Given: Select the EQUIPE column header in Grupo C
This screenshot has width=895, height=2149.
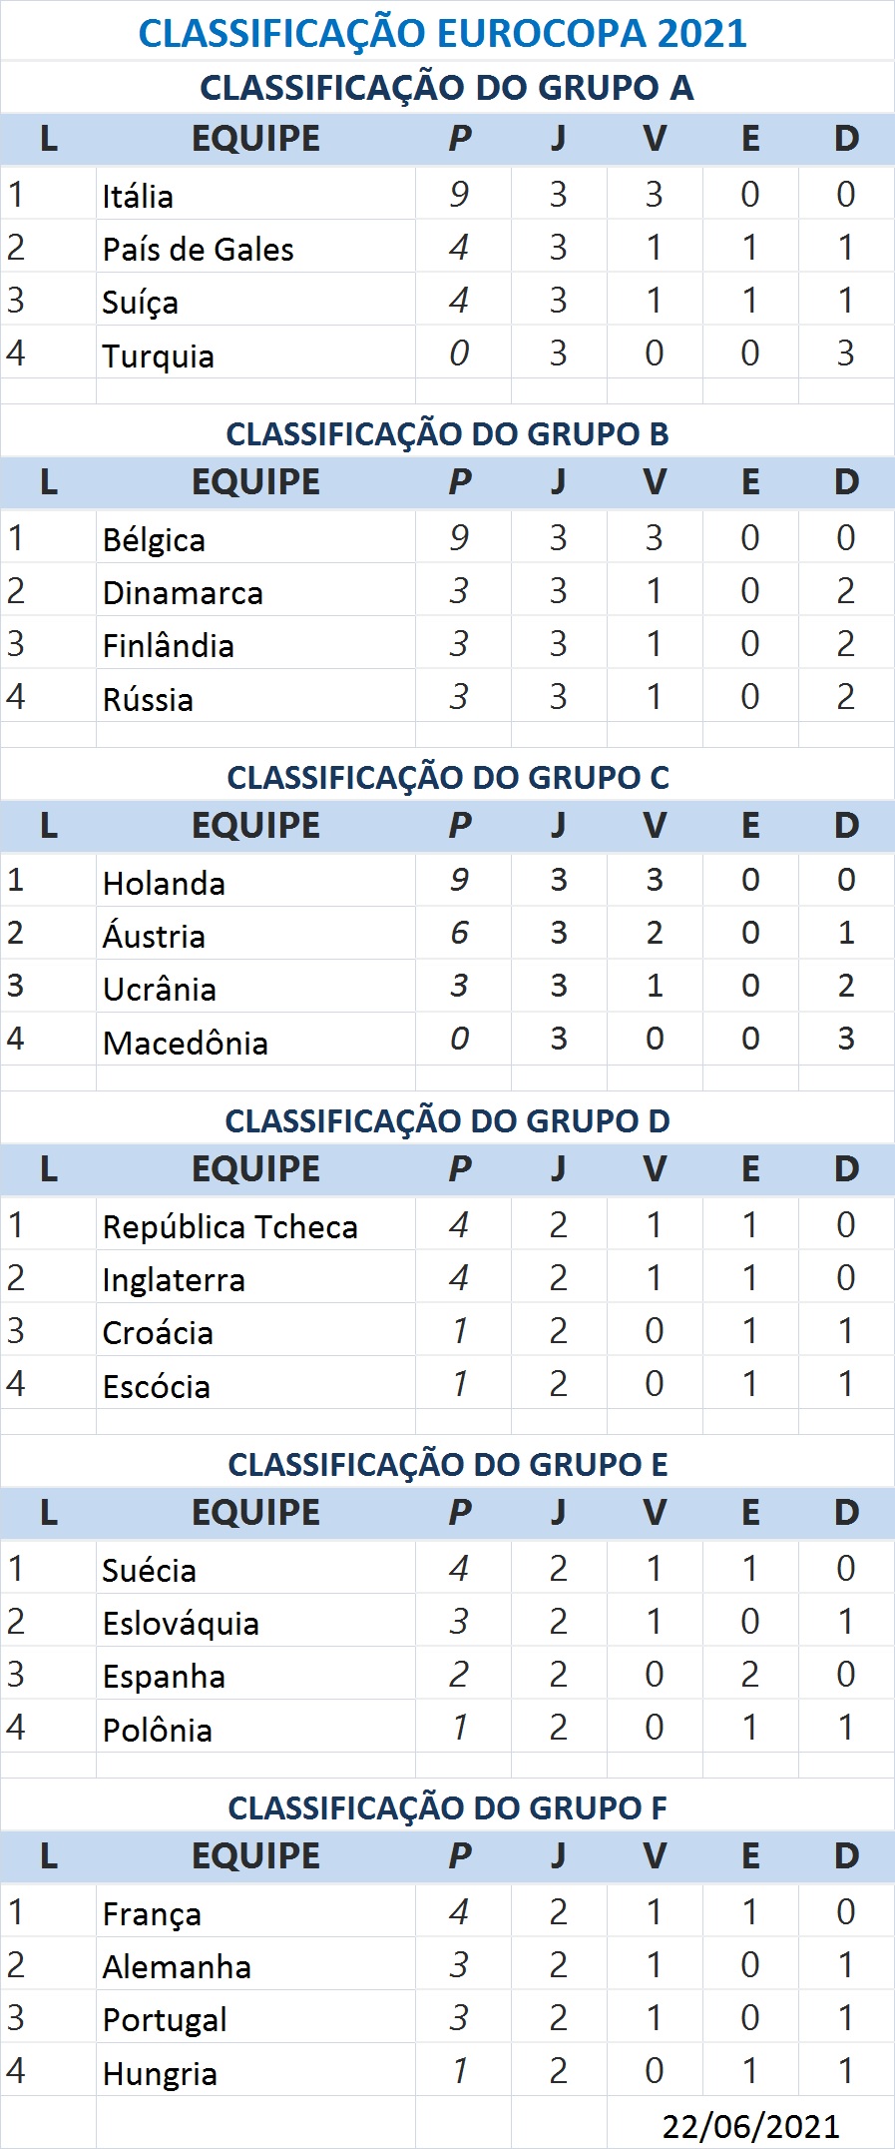Looking at the screenshot, I should 255,826.
